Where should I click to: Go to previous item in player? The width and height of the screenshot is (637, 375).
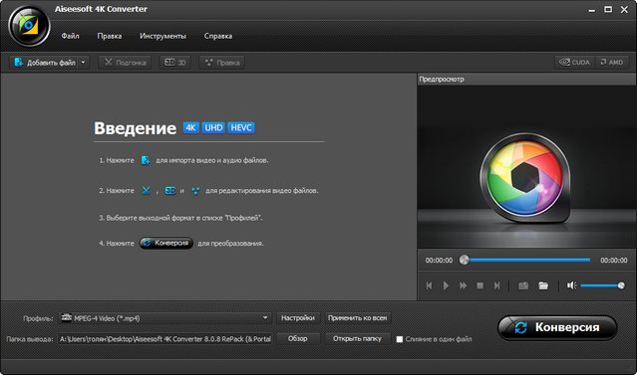(429, 285)
